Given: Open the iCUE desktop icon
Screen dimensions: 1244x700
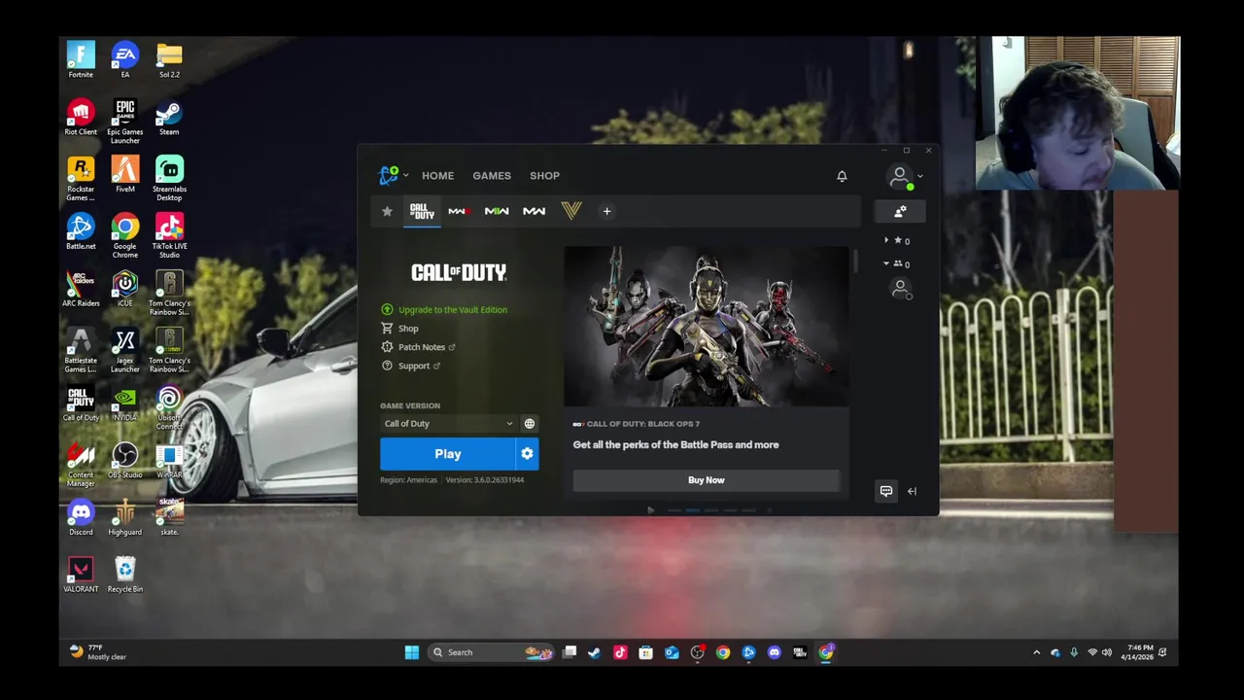Looking at the screenshot, I should coord(124,289).
